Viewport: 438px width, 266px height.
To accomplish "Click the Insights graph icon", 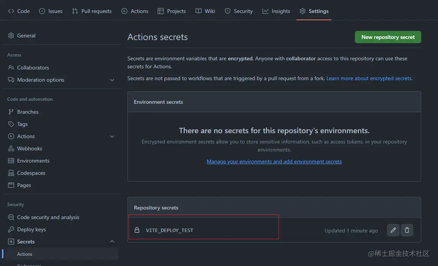I will (265, 11).
